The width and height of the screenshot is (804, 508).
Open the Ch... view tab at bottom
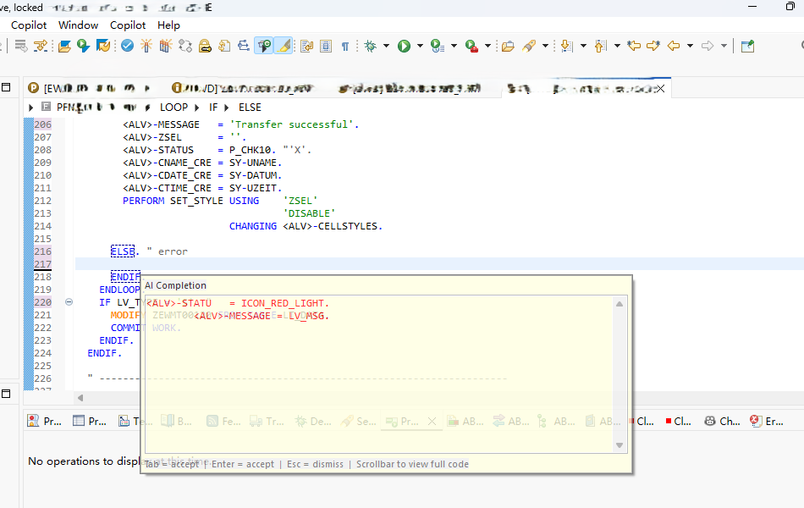click(723, 422)
